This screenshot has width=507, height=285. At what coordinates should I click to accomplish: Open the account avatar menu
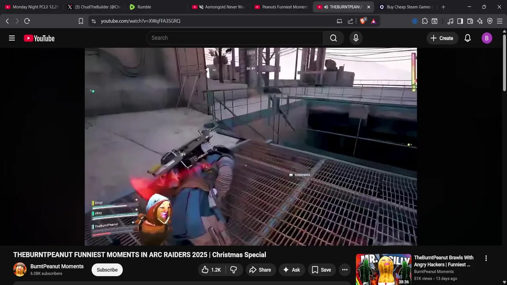487,38
